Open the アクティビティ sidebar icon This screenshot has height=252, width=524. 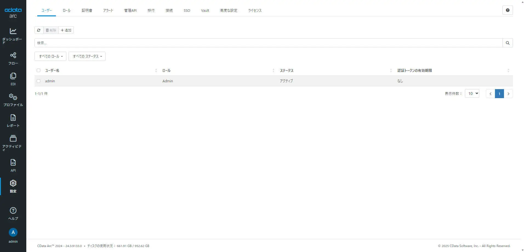point(13,138)
